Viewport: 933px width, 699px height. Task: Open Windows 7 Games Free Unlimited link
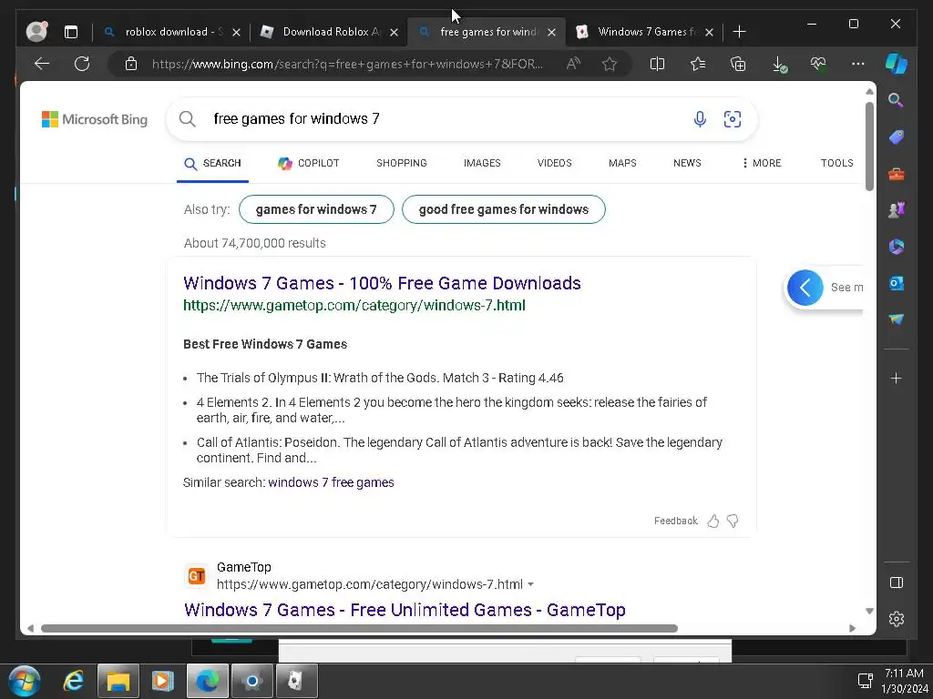[x=405, y=610]
